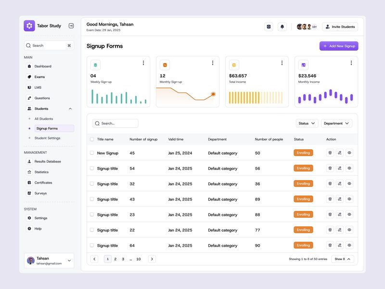
Task: Select All Students submenu item
Action: point(44,118)
